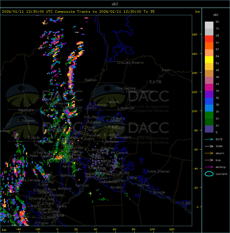
Task: Click the 'TUNUYAN' map label
Action: [59, 216]
